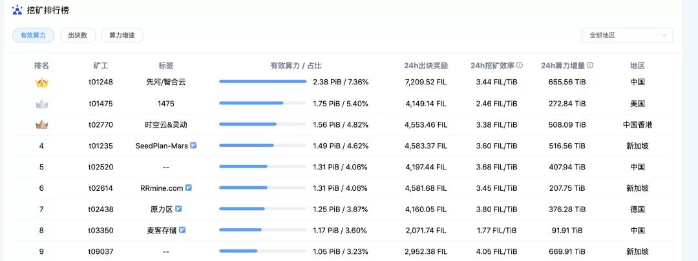Click the verified badge beside RRmine.com
Image resolution: width=698 pixels, height=261 pixels.
[188, 188]
